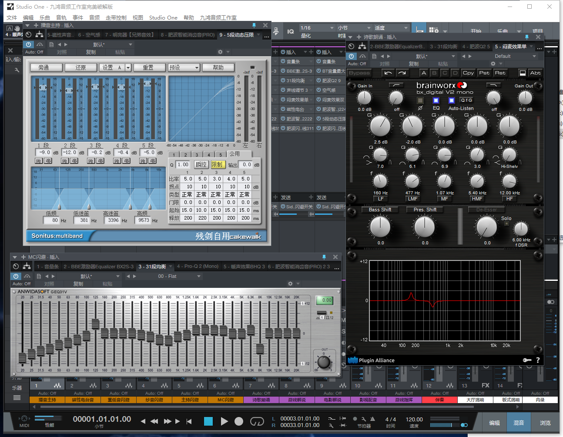Toggle Auto-Listen in brainworx plugin

pyautogui.click(x=452, y=100)
